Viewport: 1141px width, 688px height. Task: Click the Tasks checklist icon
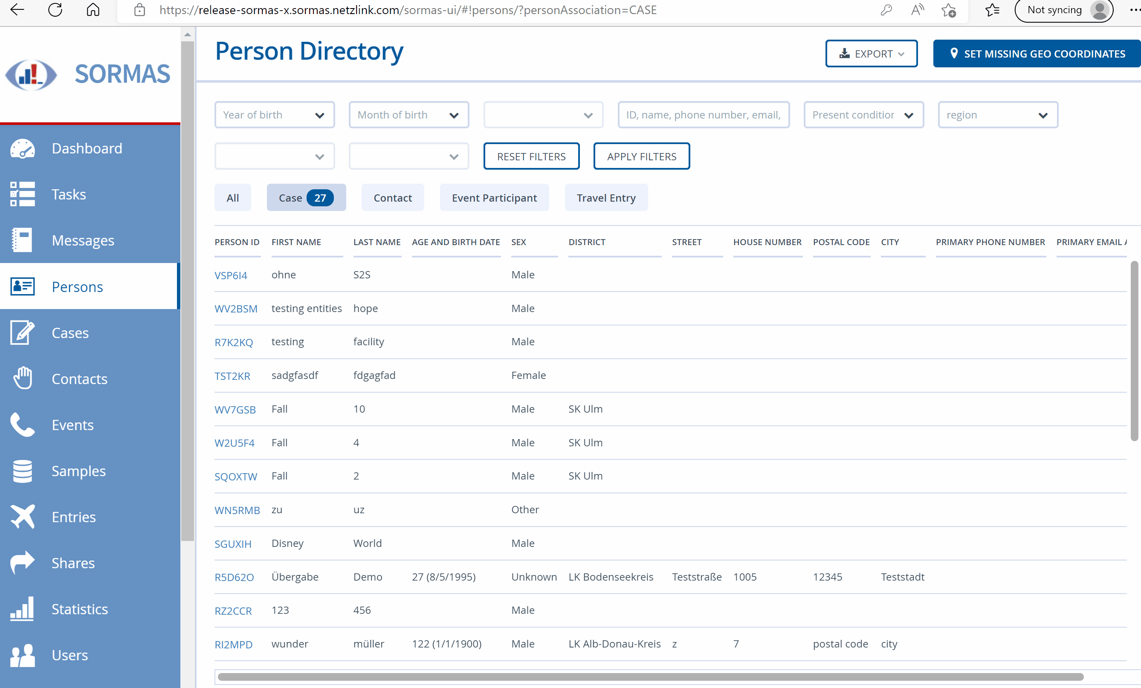(22, 194)
